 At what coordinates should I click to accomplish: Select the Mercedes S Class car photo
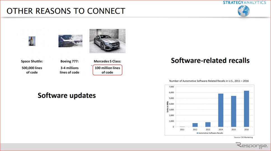click(107, 41)
